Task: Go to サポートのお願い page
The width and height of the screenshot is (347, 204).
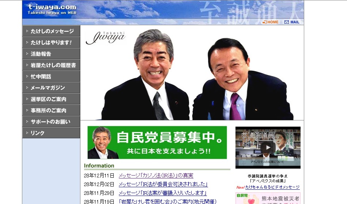Action: point(51,122)
